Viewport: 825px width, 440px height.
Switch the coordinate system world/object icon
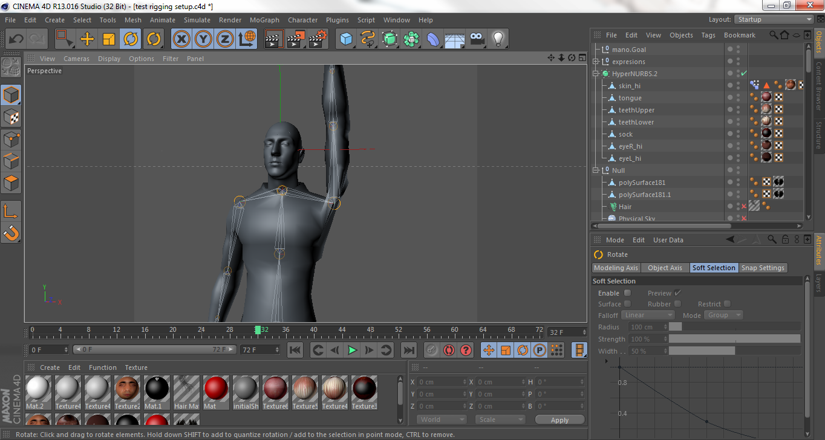coord(247,39)
